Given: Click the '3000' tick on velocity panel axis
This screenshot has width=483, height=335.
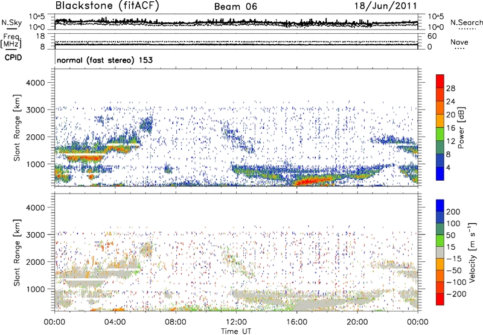Looking at the screenshot, I should tap(36, 235).
